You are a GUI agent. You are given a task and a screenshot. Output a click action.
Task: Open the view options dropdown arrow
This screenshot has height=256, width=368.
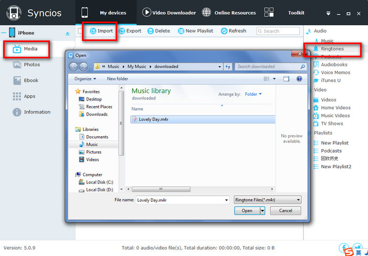tap(274, 79)
